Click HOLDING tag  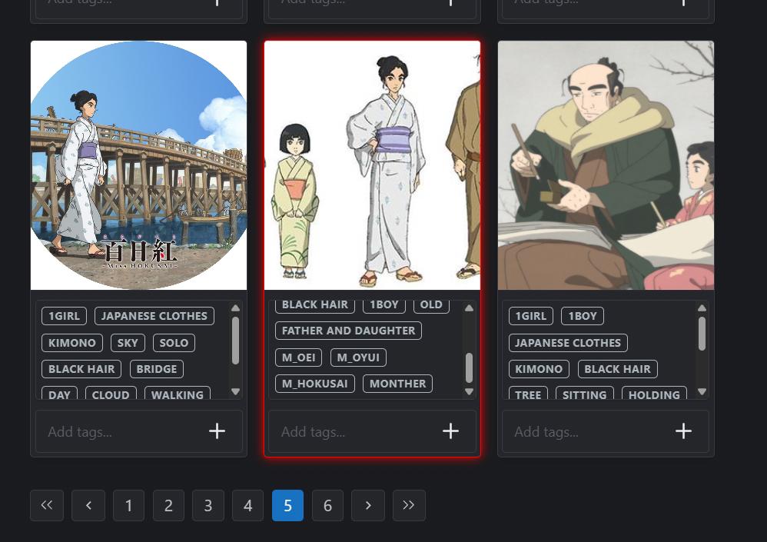(x=654, y=394)
